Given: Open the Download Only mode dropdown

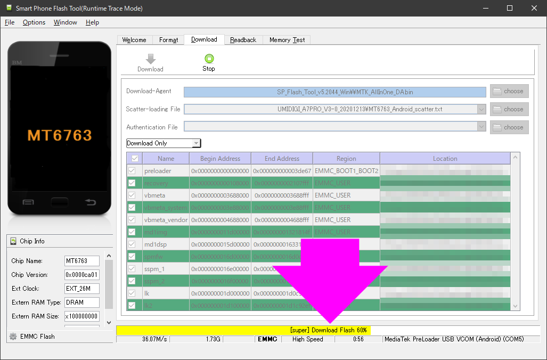Looking at the screenshot, I should coord(196,143).
